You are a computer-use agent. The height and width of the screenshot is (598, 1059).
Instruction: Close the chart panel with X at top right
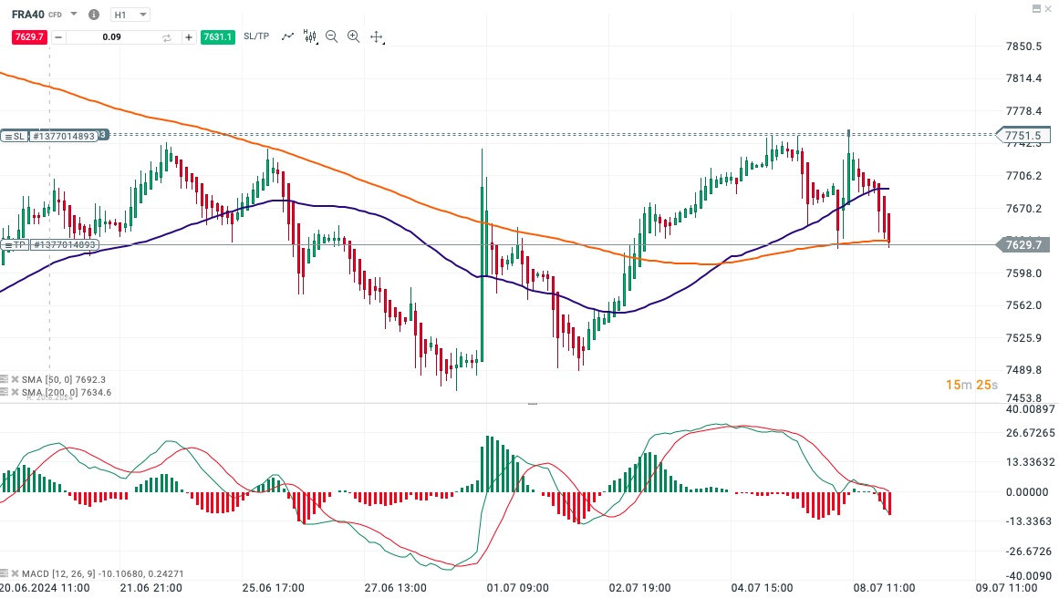click(x=1048, y=9)
